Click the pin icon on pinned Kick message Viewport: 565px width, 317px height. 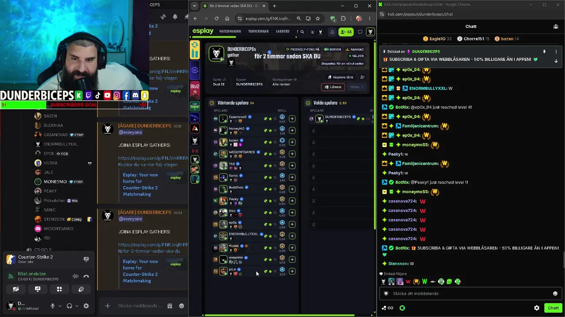(544, 52)
